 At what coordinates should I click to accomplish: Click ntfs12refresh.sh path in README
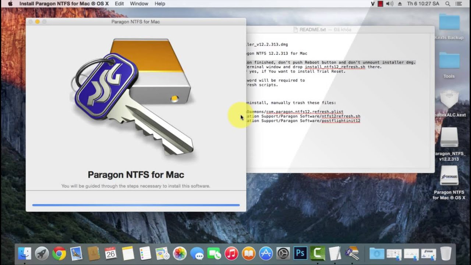(341, 116)
